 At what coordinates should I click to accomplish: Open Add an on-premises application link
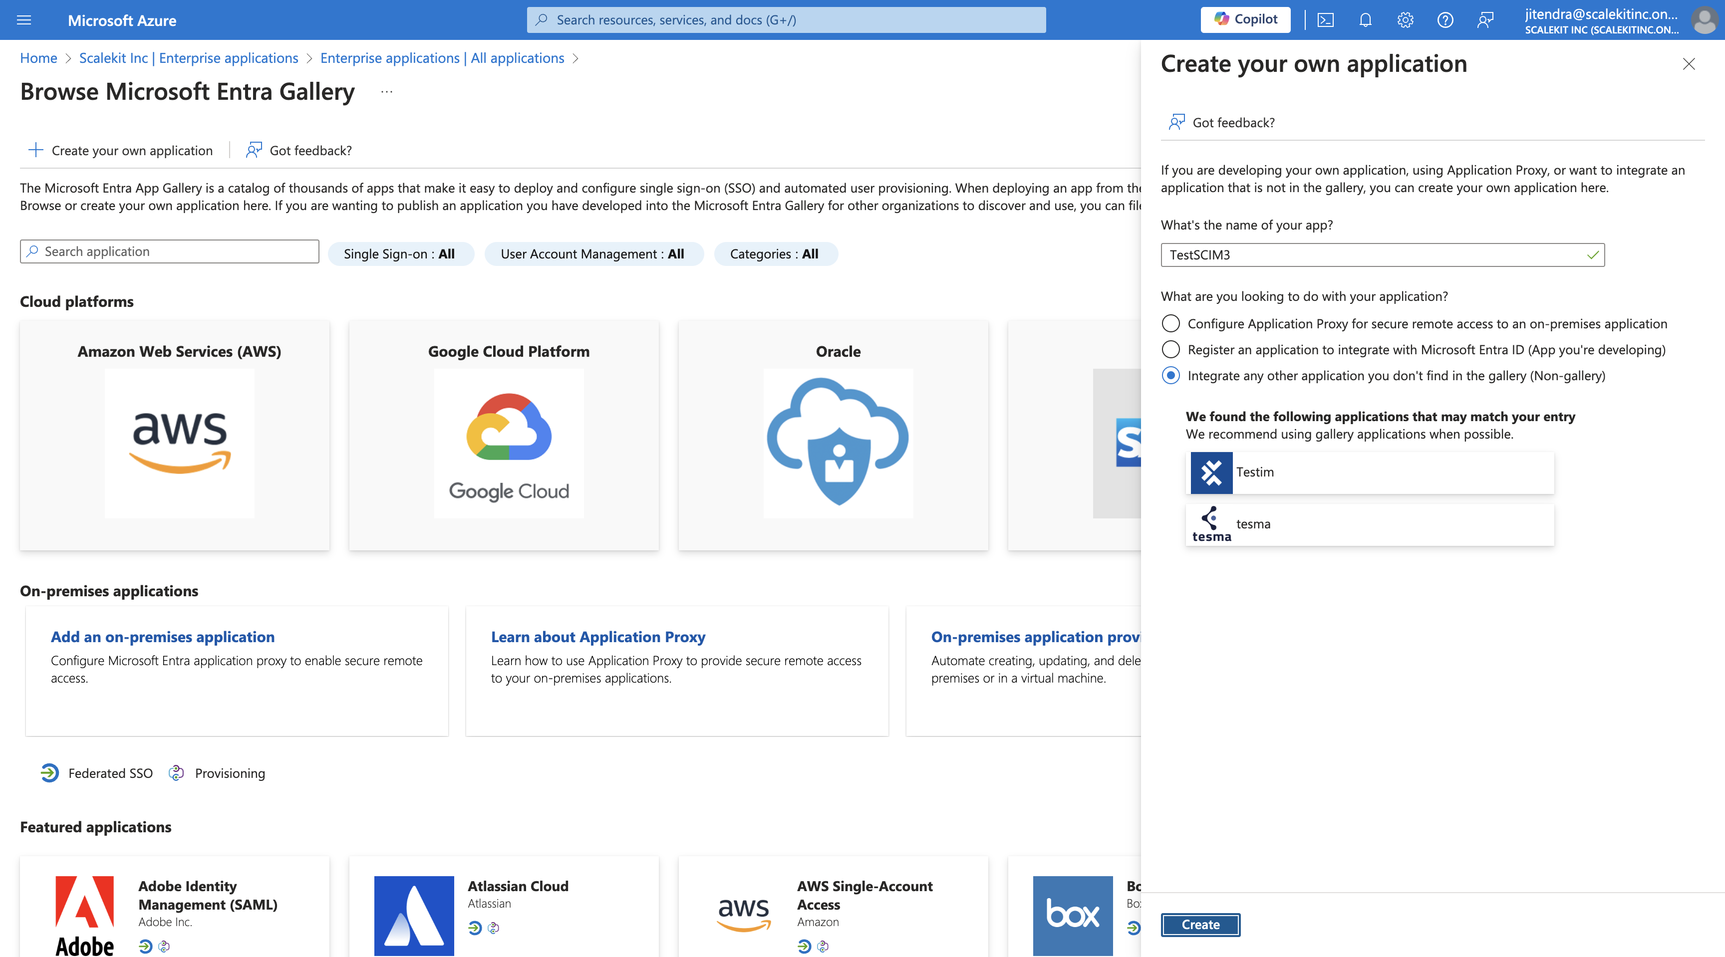[x=163, y=637]
